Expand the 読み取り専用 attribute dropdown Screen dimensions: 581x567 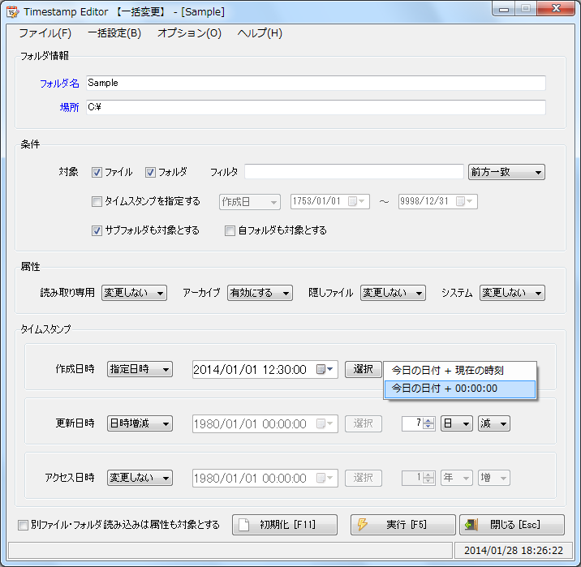tap(134, 293)
